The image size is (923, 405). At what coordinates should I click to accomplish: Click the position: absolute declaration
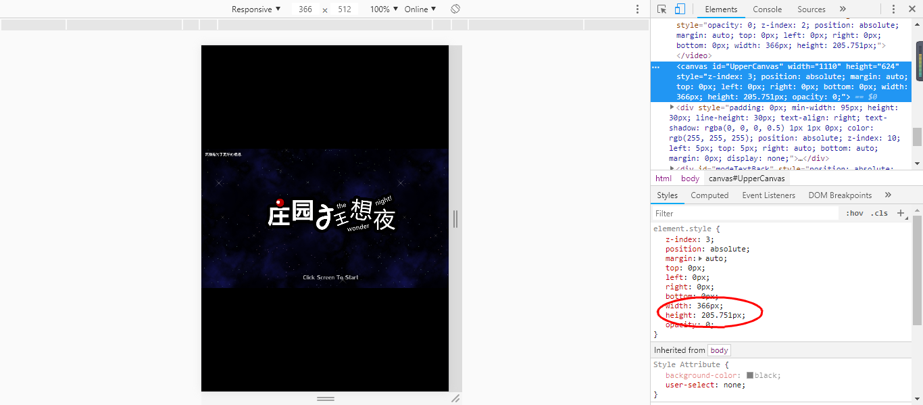[707, 249]
